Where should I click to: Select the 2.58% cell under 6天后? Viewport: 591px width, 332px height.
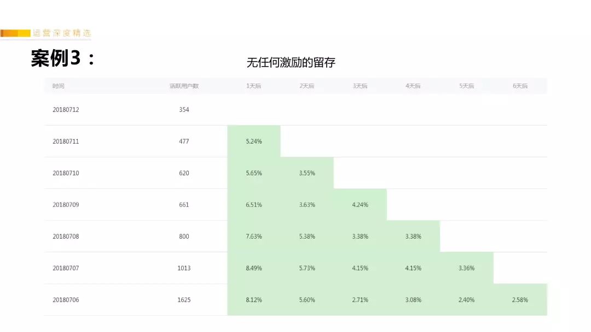[x=520, y=300]
